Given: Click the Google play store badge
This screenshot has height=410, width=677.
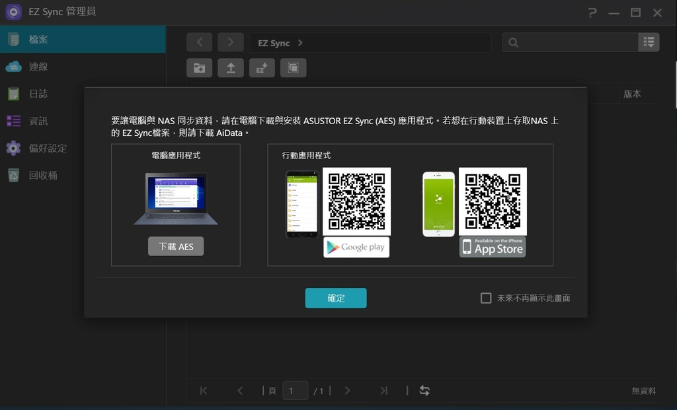Looking at the screenshot, I should point(356,248).
